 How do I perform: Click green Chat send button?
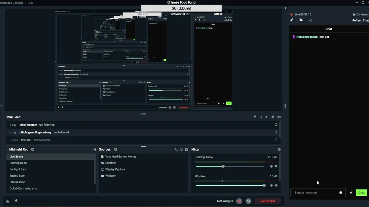(x=362, y=193)
